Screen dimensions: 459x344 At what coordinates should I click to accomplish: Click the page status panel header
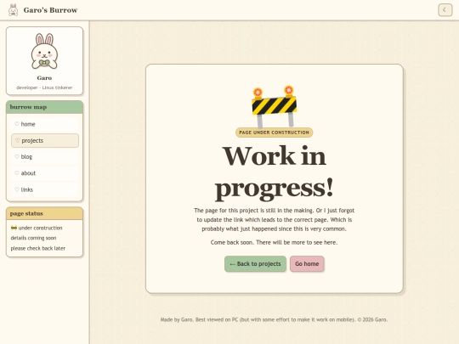pyautogui.click(x=44, y=213)
